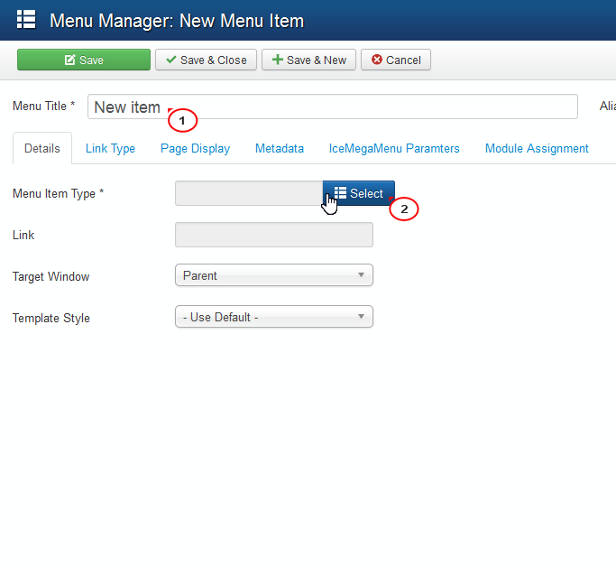Open the IceMegaMenu Paramters tab
The image size is (616, 566).
[x=394, y=148]
